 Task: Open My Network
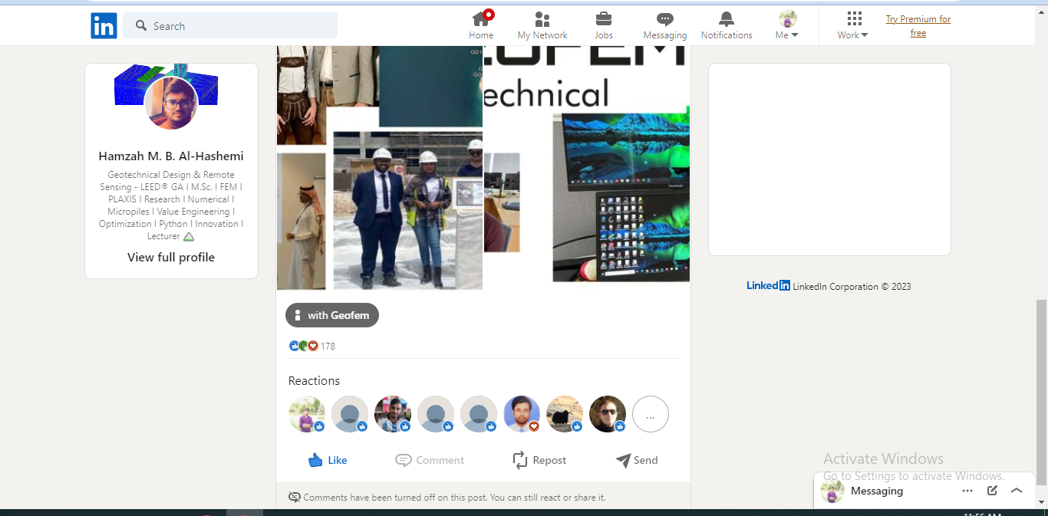coord(542,25)
